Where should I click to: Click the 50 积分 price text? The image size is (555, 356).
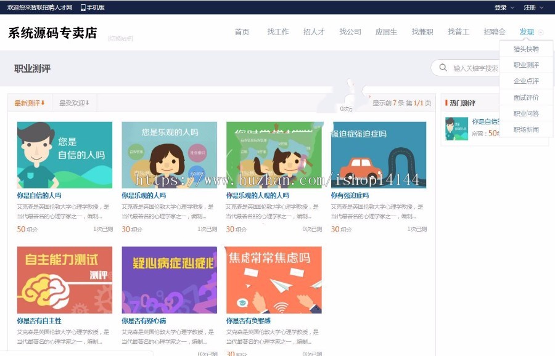coord(27,229)
